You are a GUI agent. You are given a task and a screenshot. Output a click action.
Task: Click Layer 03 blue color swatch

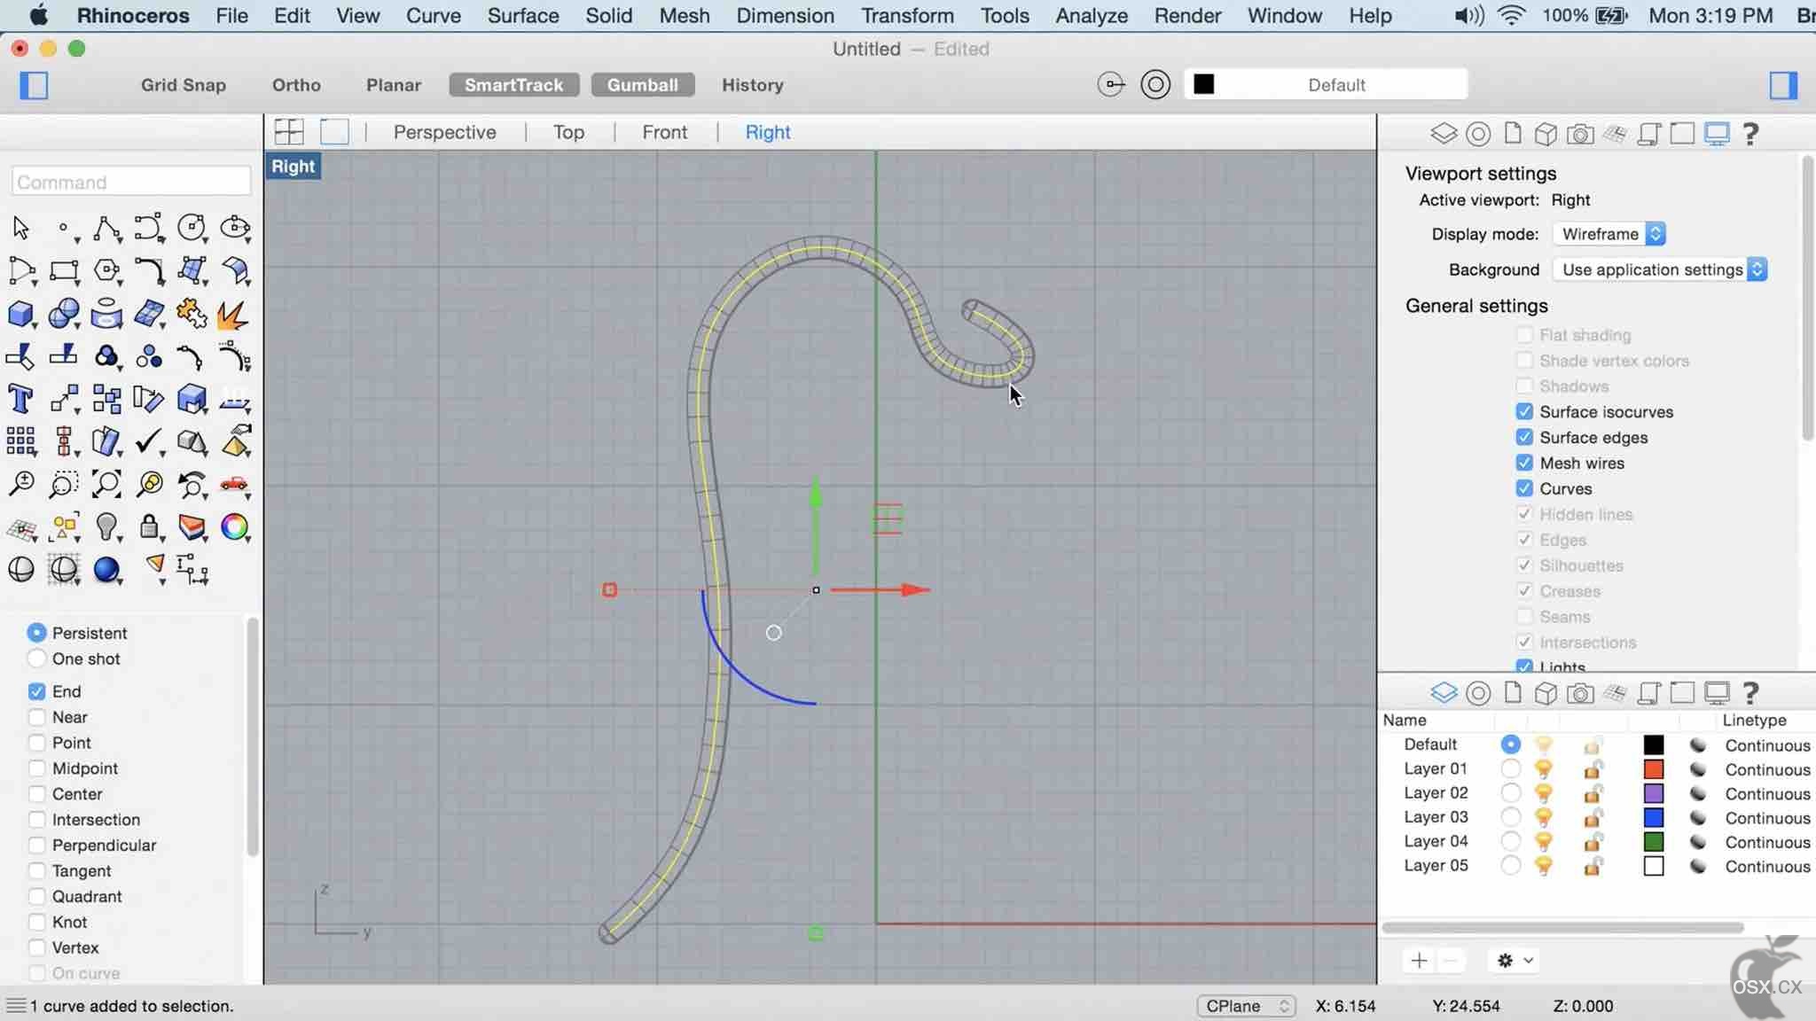[x=1653, y=817]
